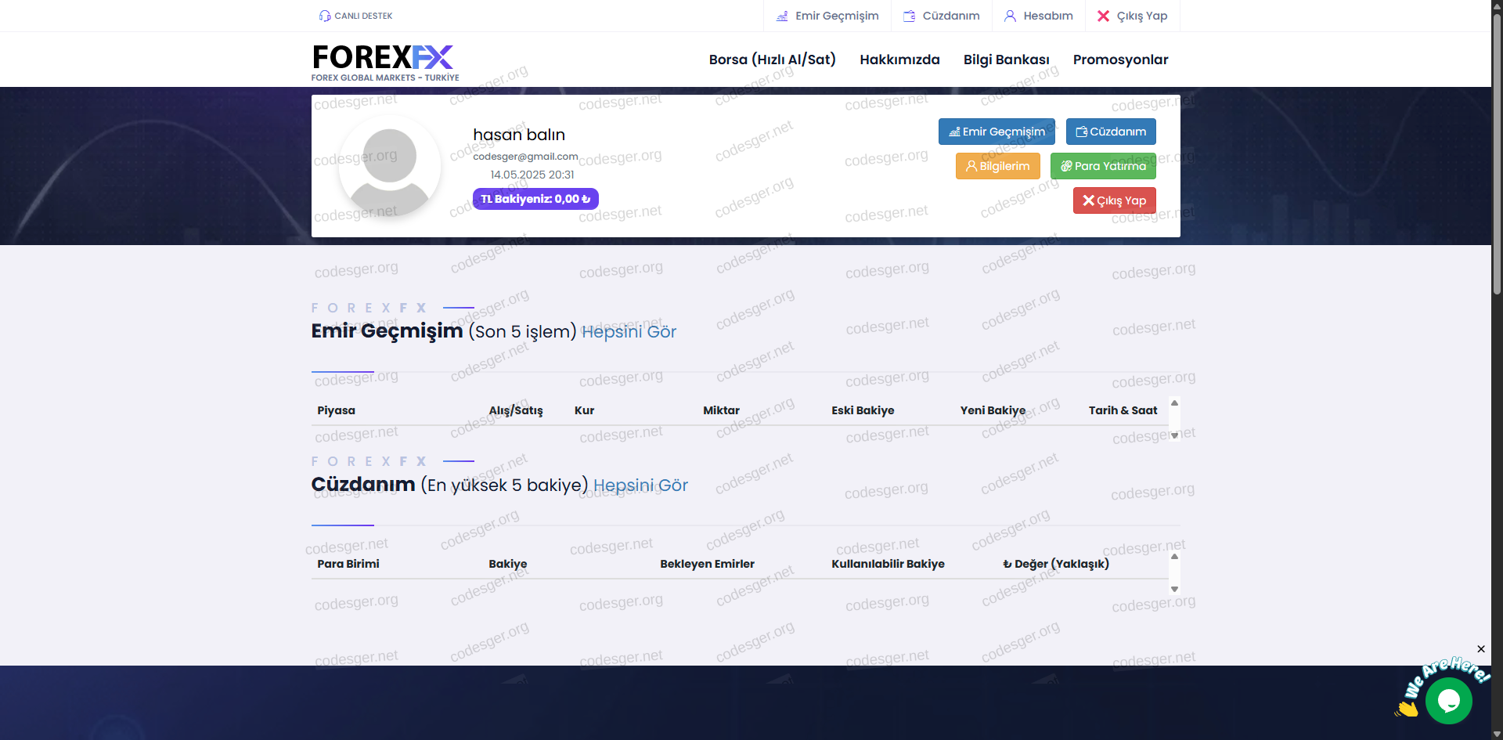Viewport: 1503px width, 740px height.
Task: Close the We Are Here chat popup
Action: point(1481,649)
